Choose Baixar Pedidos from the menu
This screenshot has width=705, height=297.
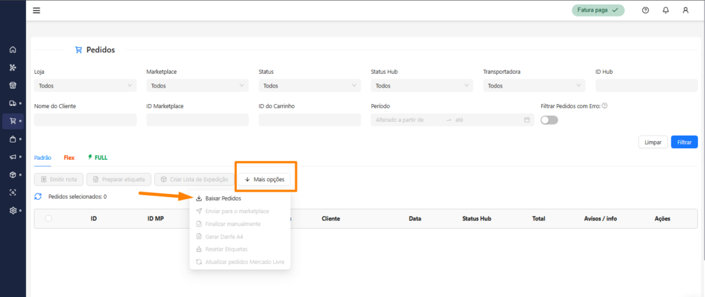(x=240, y=198)
